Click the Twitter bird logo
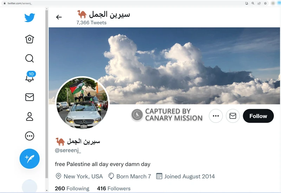Image resolution: width=281 pixels, height=193 pixels. pyautogui.click(x=30, y=18)
